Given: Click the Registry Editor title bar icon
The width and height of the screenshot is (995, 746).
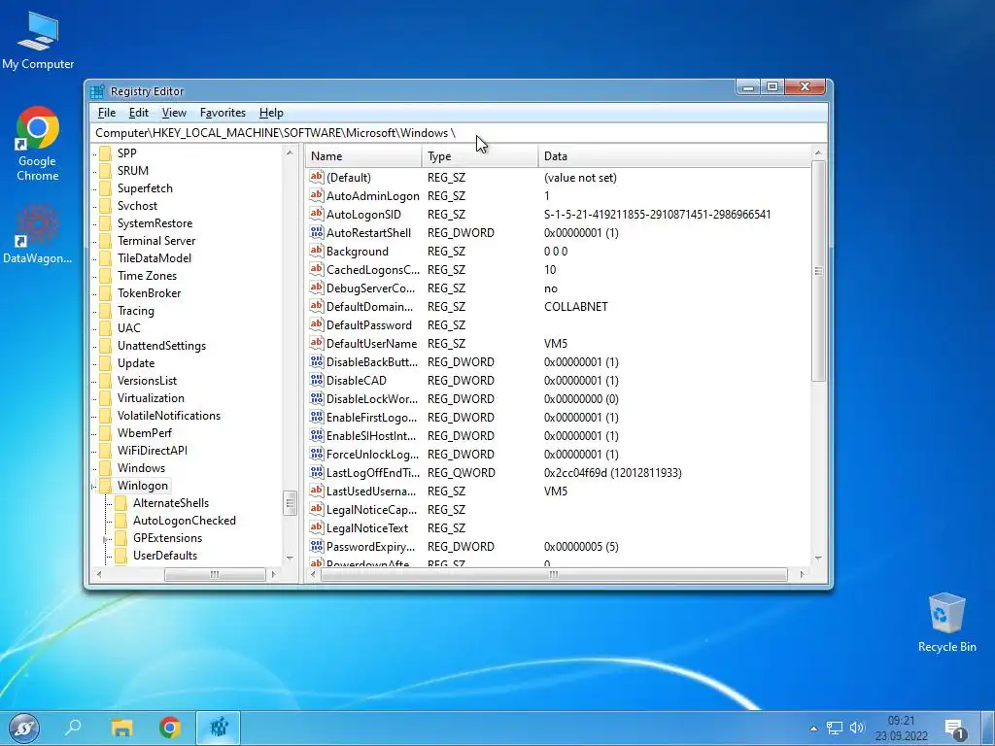Looking at the screenshot, I should (x=97, y=91).
